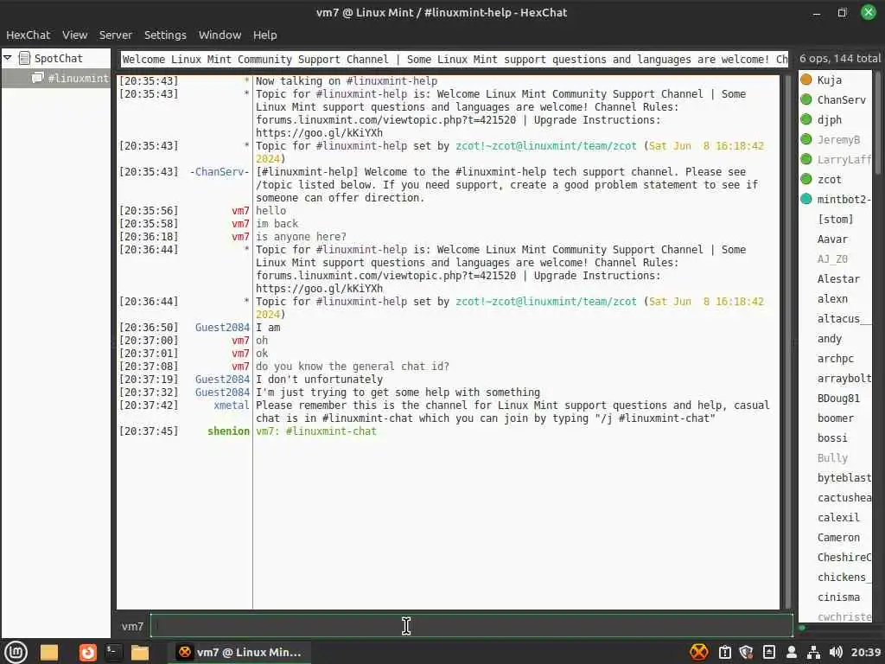Click the green op icon beside djph
Screen dimensions: 885x664
(806, 119)
